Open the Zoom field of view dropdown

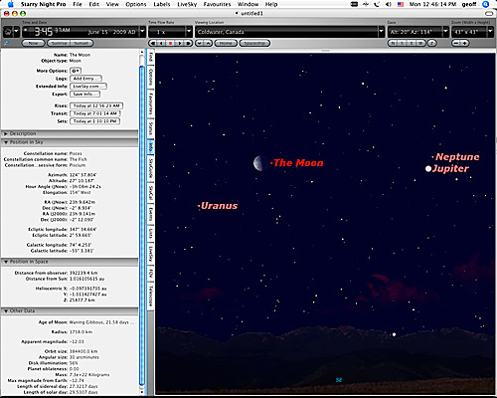[x=490, y=32]
